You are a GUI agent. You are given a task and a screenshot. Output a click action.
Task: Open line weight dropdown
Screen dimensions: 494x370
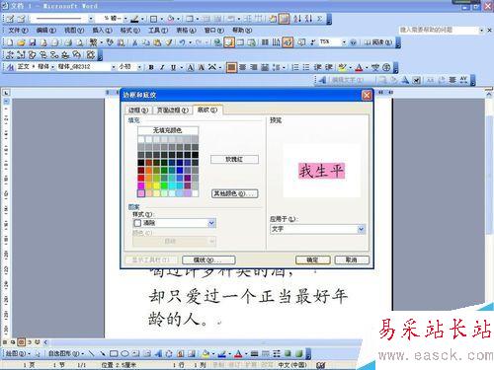[x=125, y=19]
